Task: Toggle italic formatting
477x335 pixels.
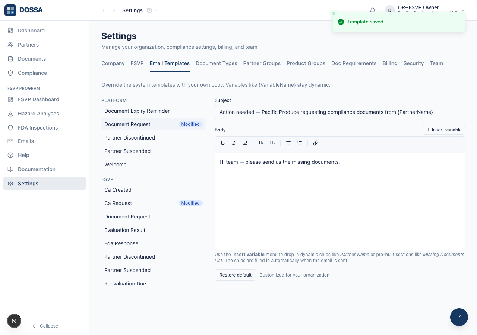Action: [x=234, y=143]
